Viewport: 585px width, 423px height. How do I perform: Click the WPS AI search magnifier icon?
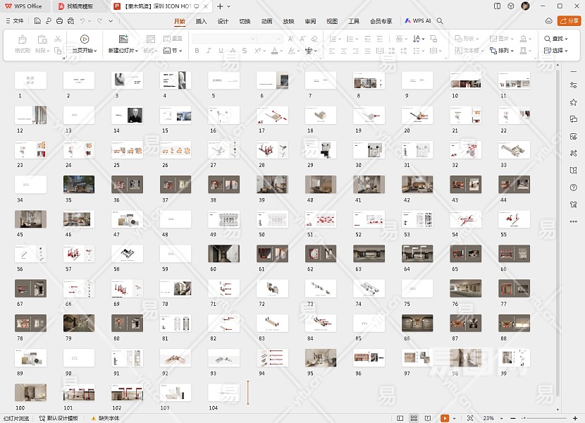tap(440, 21)
